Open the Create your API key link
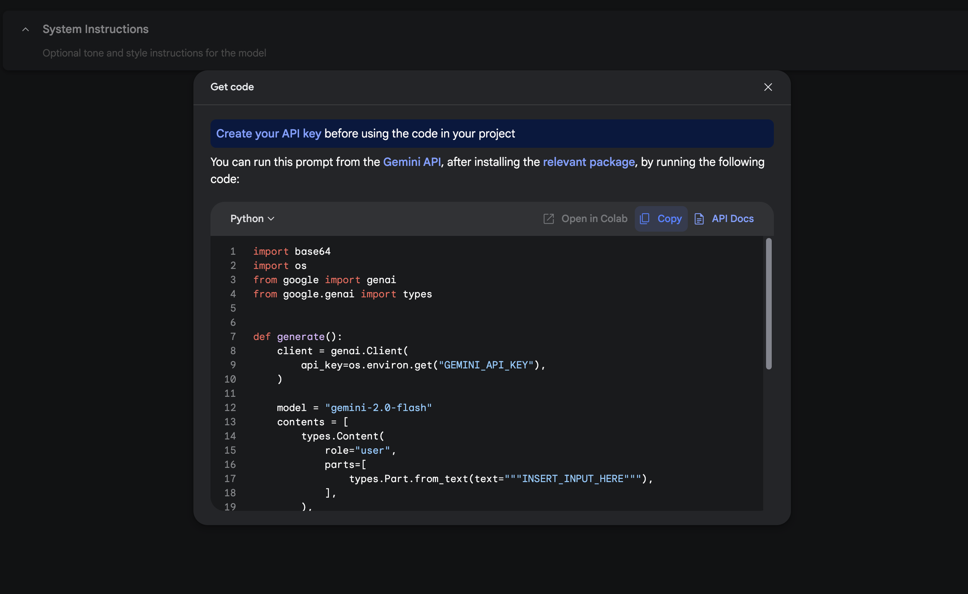Viewport: 968px width, 594px height. point(268,134)
